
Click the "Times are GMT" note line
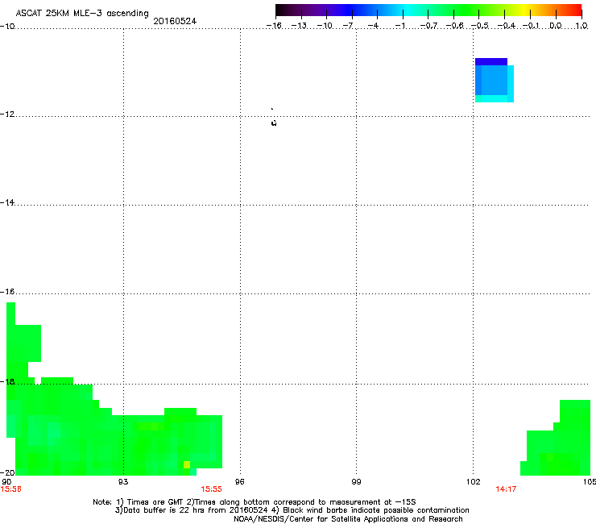[255, 502]
